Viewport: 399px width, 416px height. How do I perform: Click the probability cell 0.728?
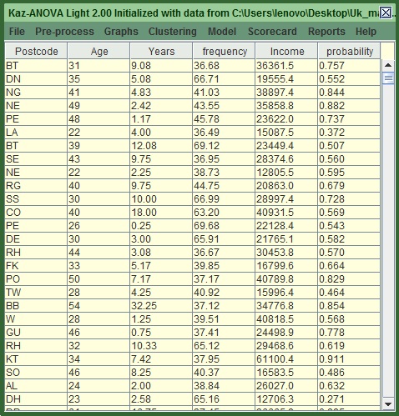(349, 199)
